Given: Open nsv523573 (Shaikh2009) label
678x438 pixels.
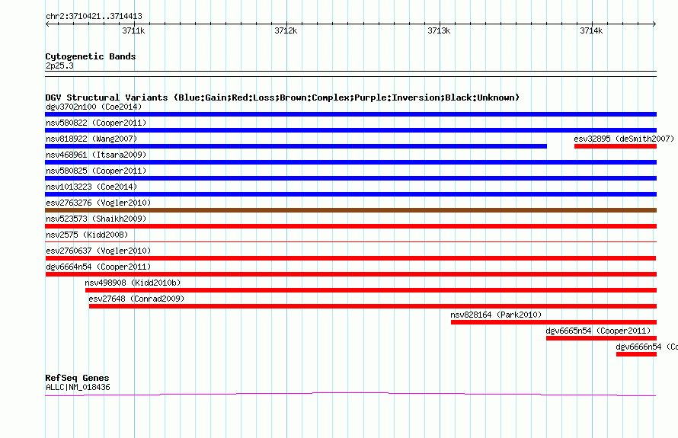Looking at the screenshot, I should (x=96, y=219).
